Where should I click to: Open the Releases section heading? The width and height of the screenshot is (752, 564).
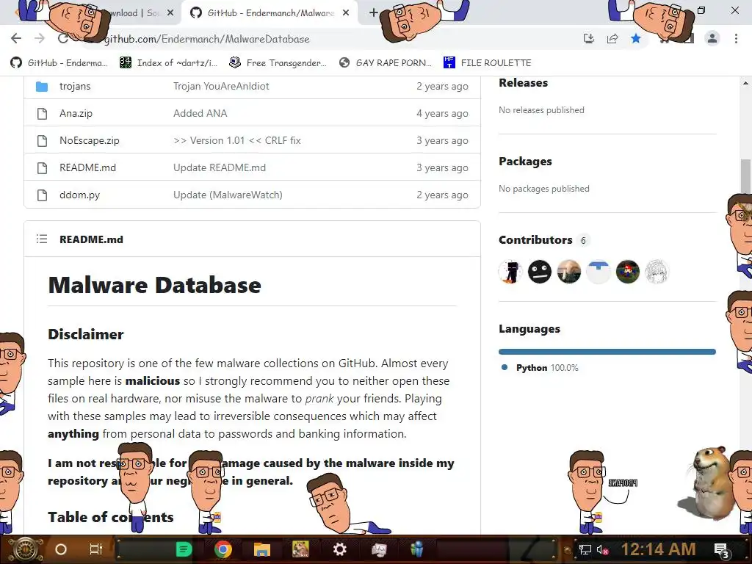[x=523, y=83]
